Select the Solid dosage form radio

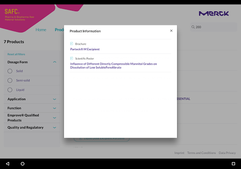coord(10,71)
